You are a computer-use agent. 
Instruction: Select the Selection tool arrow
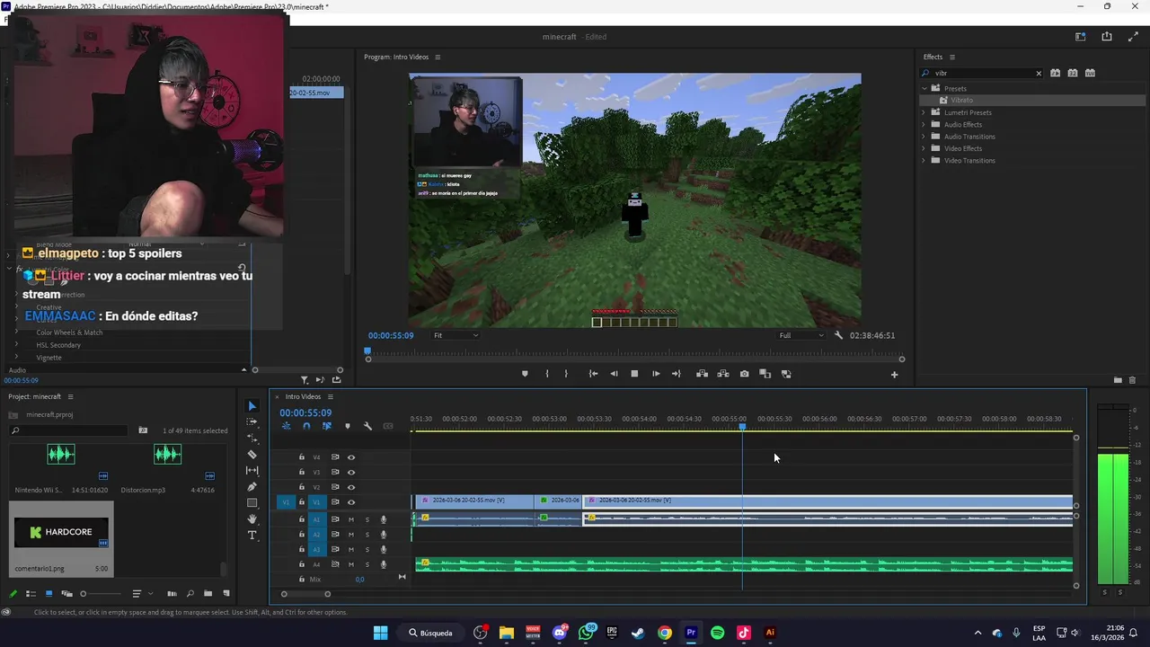(x=252, y=406)
